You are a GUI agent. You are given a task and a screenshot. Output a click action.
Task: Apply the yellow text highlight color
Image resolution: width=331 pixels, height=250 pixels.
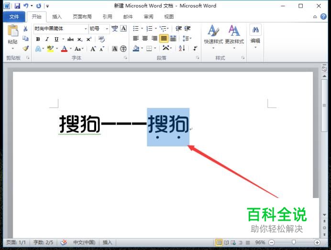click(50, 49)
